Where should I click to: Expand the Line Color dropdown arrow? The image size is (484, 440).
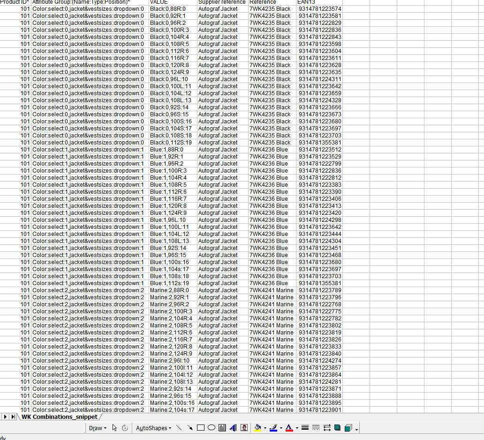pos(281,428)
